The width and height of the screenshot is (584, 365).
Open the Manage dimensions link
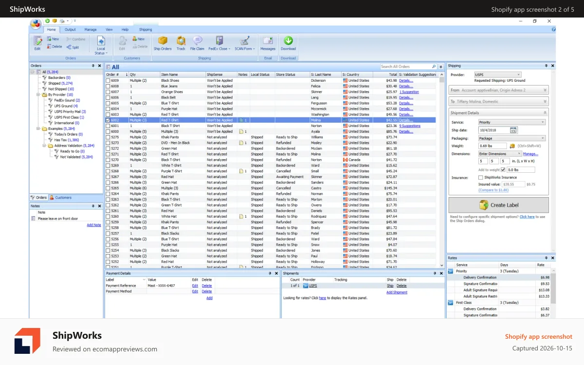[x=530, y=154]
